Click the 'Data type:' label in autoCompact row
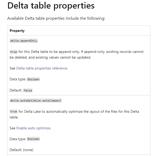 (x=18, y=139)
